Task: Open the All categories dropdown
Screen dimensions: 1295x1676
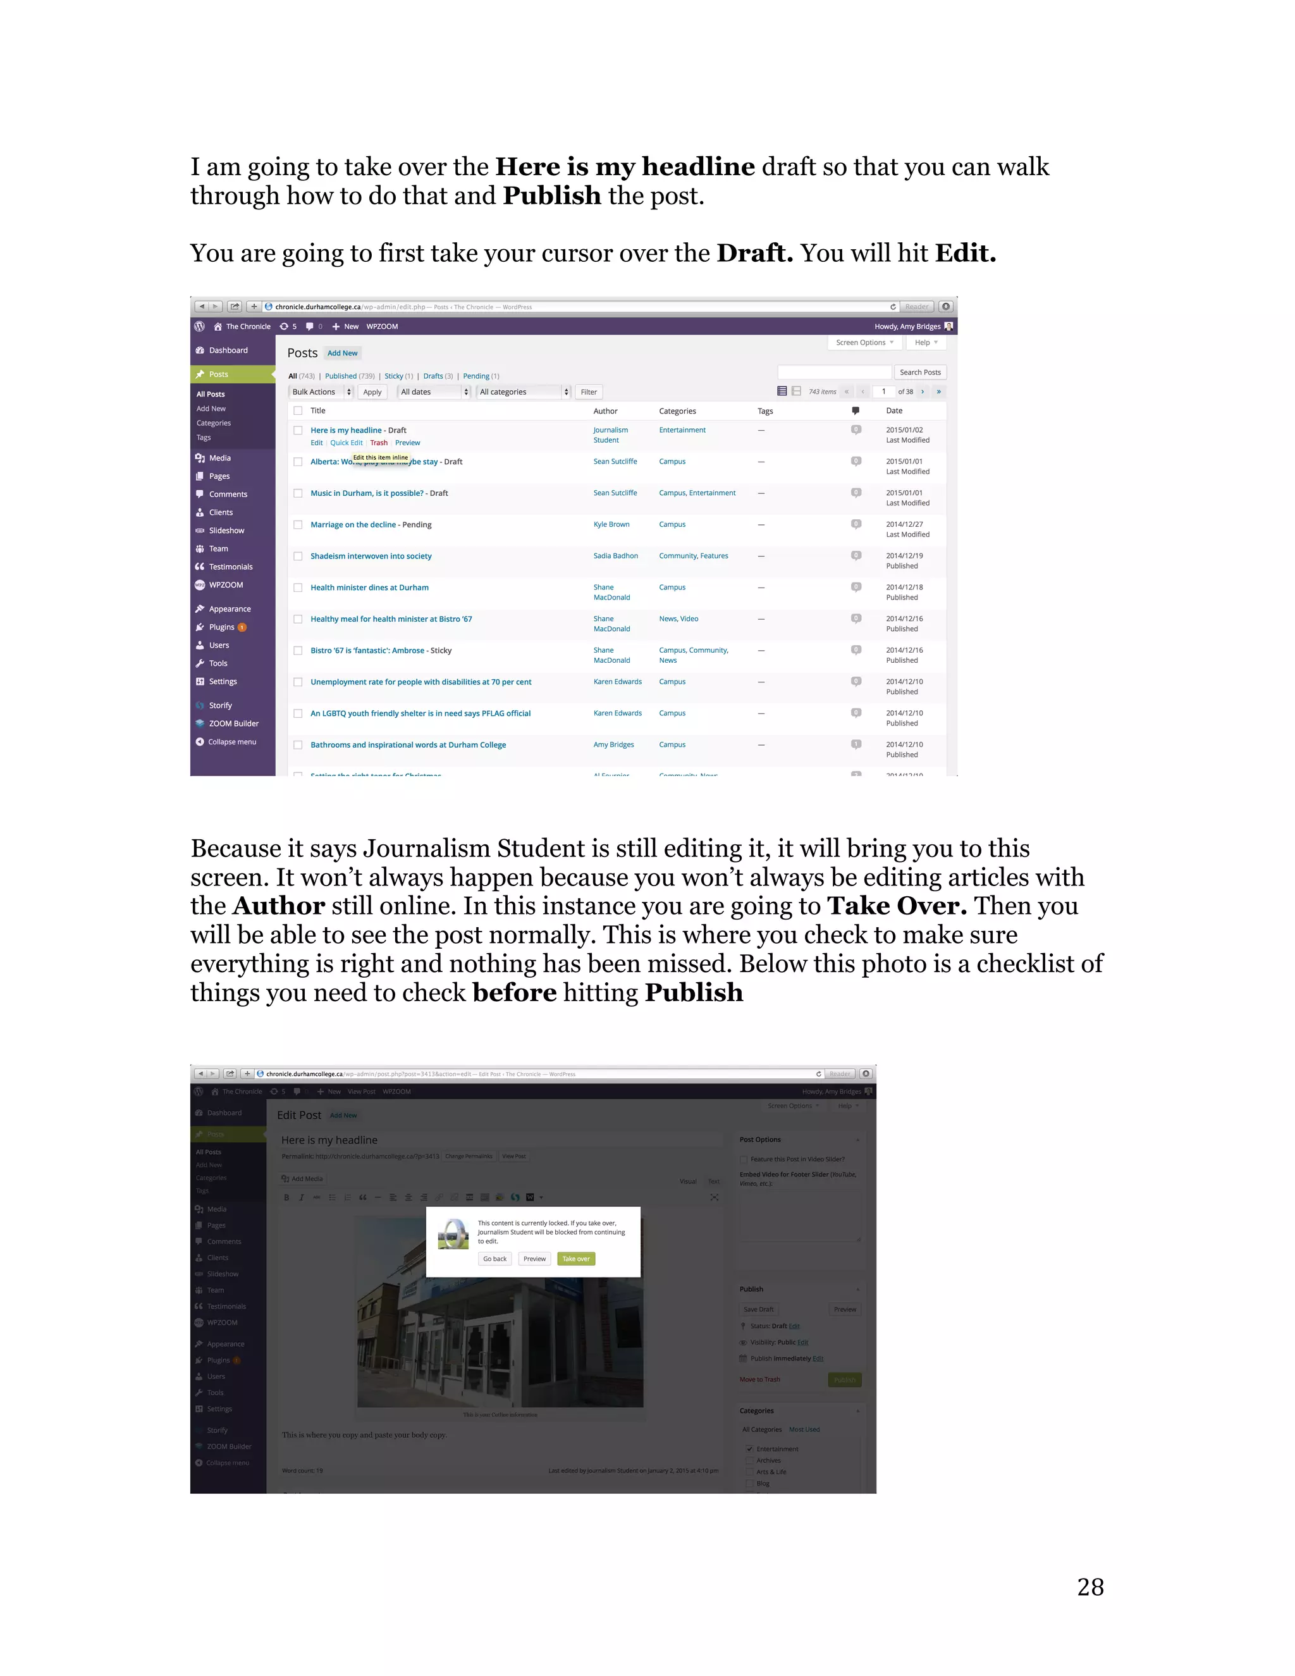Action: coord(523,392)
